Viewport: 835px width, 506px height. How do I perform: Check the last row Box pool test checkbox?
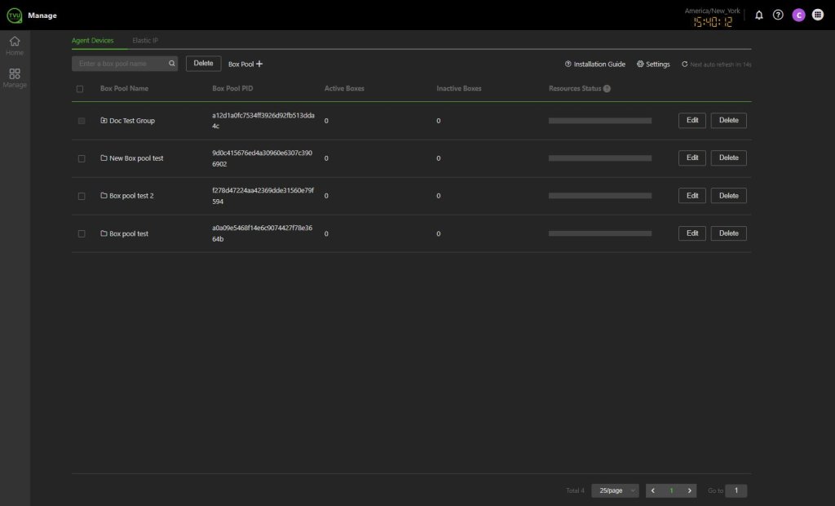(82, 233)
